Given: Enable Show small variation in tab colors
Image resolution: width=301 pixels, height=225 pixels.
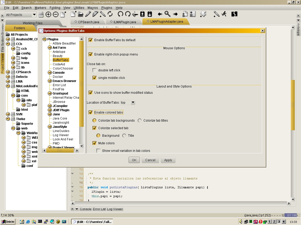Looking at the screenshot, I should tap(99, 151).
